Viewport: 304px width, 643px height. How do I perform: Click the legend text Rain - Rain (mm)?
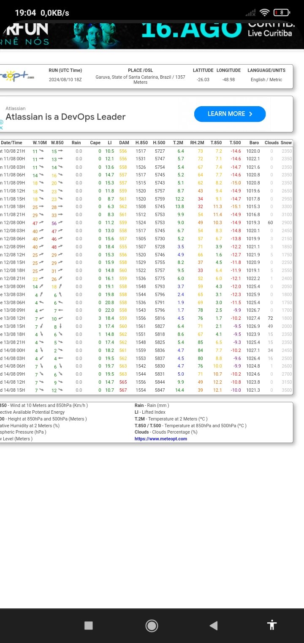152,405
